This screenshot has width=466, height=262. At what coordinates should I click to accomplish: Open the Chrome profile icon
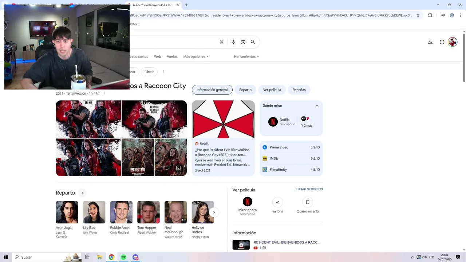point(452,15)
